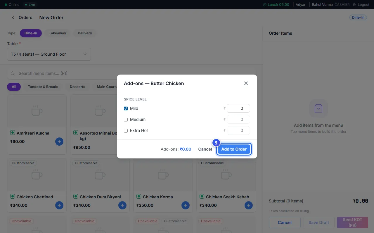Viewport: 374px width, 233px height.
Task: Click Add to Order button
Action: point(234,149)
